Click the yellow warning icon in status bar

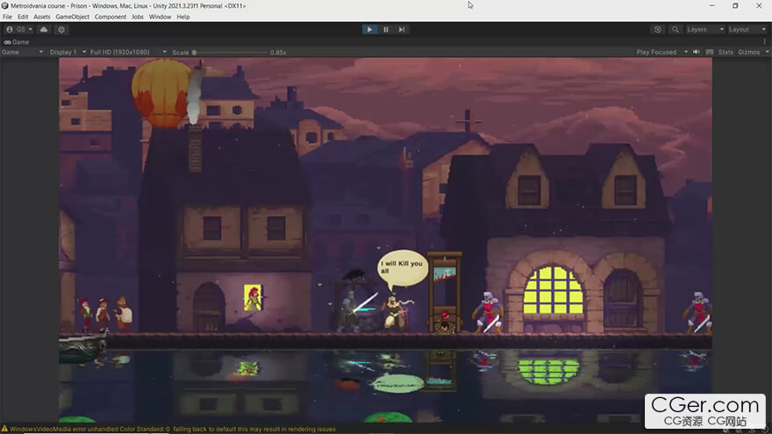(4, 429)
